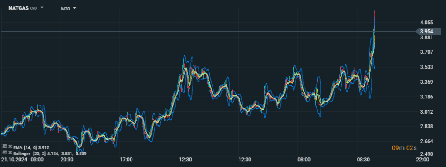
Task: Click the 3.186 price axis label
Action: (426, 97)
